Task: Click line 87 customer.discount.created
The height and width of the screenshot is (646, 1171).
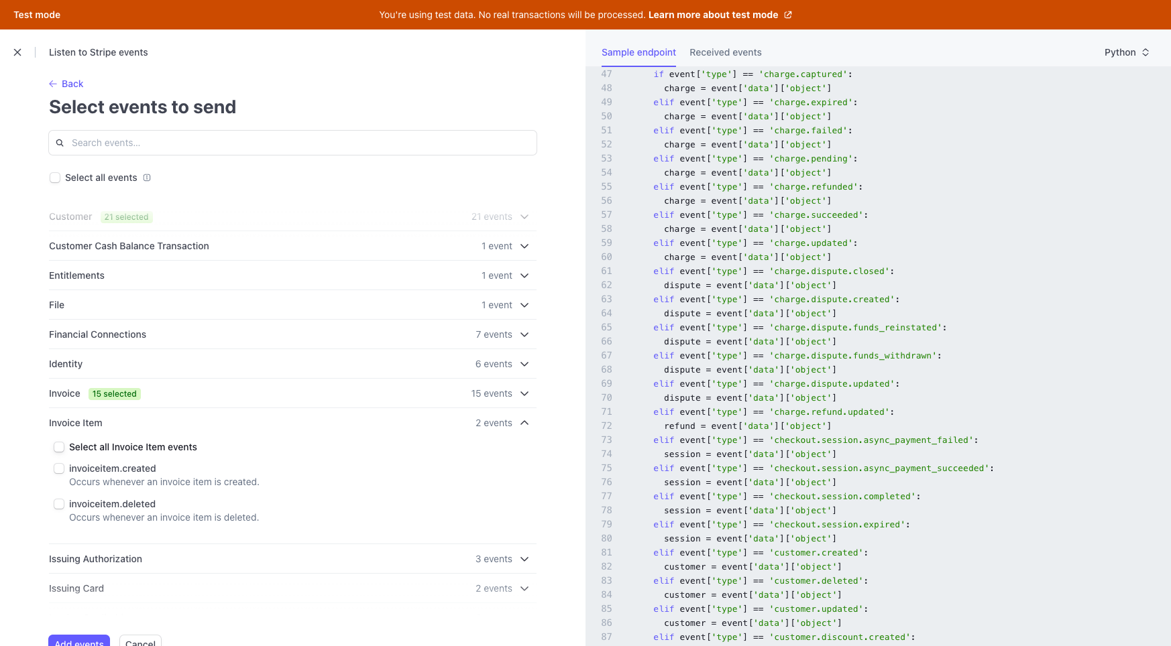Action: pyautogui.click(x=784, y=637)
